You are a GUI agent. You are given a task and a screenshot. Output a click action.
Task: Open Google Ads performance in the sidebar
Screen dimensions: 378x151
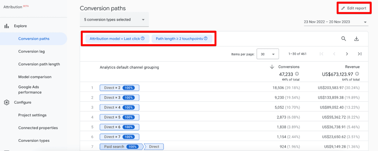pyautogui.click(x=30, y=89)
